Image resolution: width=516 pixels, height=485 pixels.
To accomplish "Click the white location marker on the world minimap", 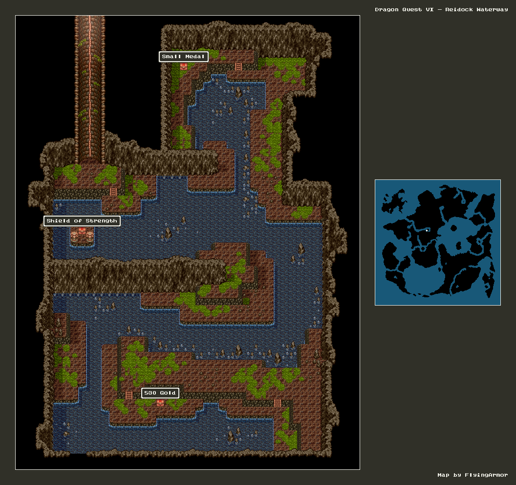I will click(427, 230).
